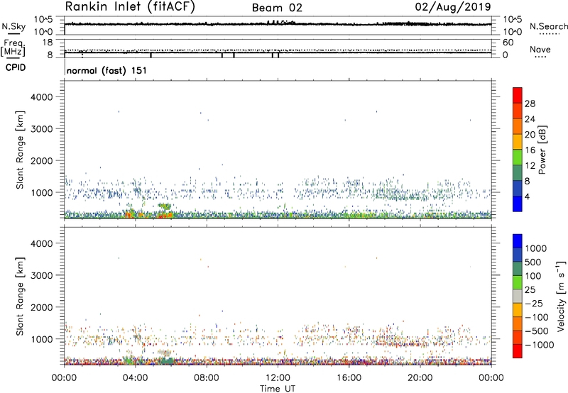Viewport: 568px width, 393px height.
Task: Click the 'Beam 02' label
Action: (x=277, y=8)
